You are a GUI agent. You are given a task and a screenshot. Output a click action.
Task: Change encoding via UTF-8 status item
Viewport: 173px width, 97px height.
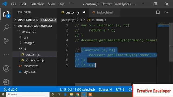pyautogui.click(x=120, y=89)
